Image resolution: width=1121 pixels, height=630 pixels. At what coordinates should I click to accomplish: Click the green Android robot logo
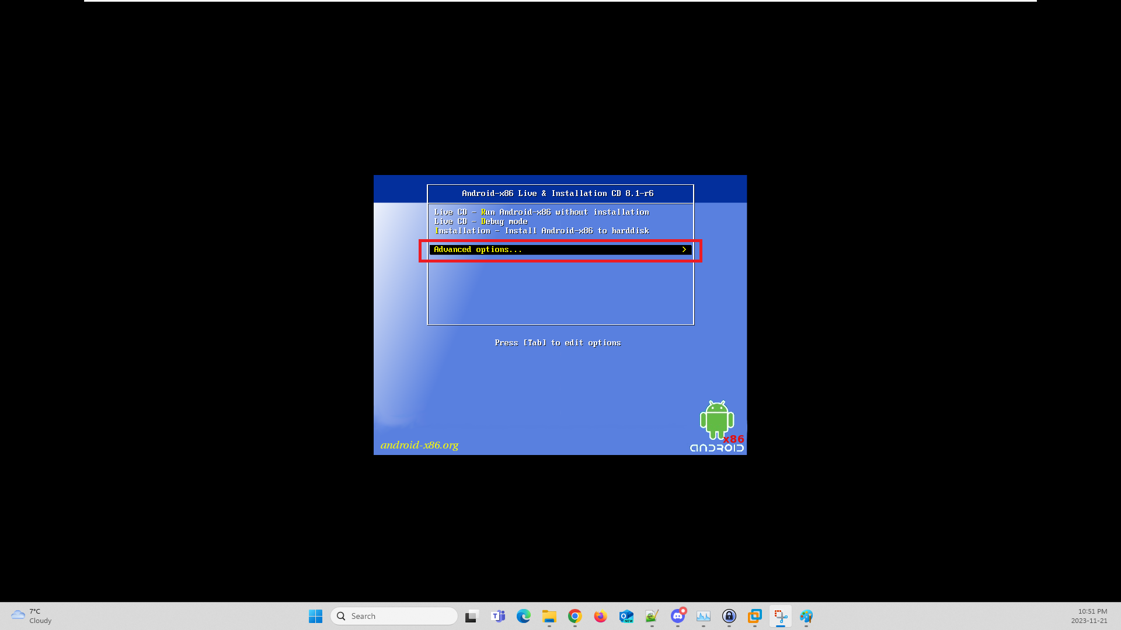pos(717,420)
